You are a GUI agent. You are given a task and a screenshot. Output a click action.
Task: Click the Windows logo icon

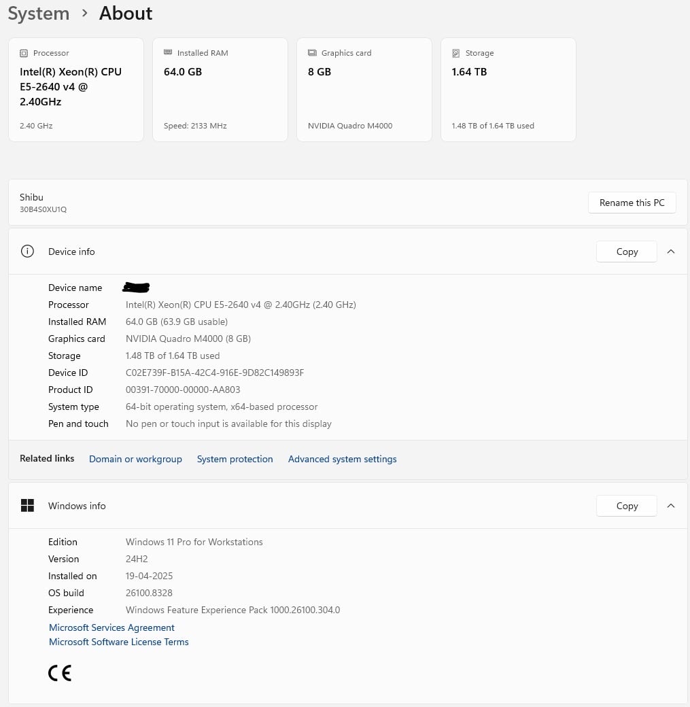coord(27,506)
